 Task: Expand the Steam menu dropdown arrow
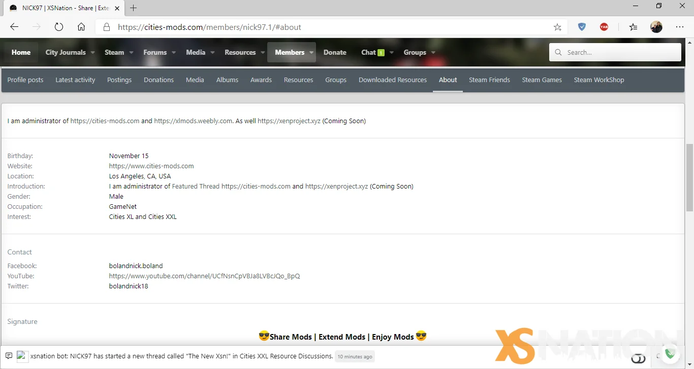pos(131,53)
